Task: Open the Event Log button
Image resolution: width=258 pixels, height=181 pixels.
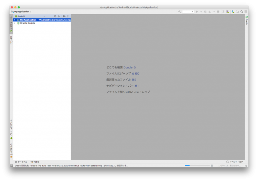Action: click(x=234, y=162)
